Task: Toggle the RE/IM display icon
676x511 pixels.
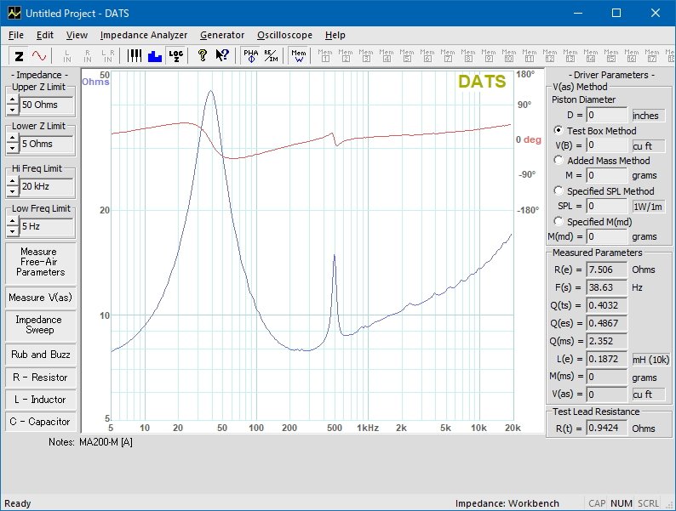Action: point(272,56)
